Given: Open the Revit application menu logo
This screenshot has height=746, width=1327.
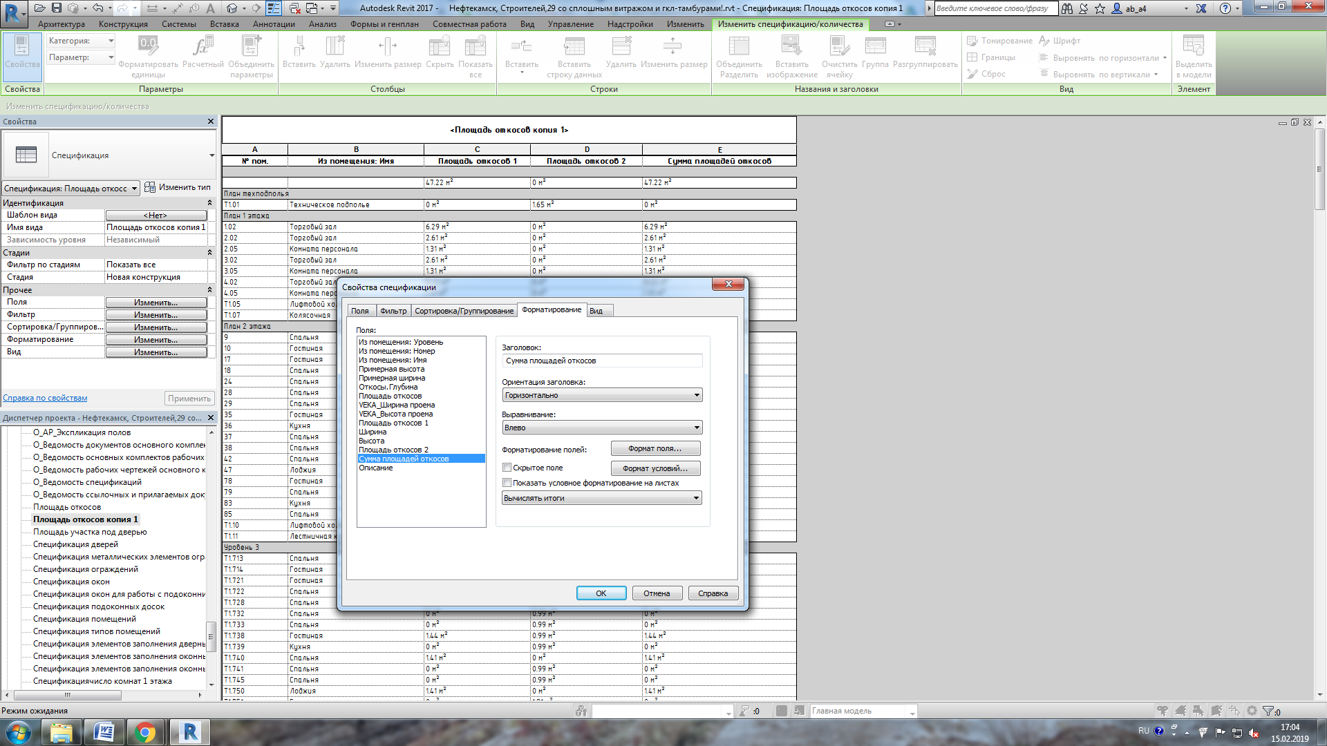Looking at the screenshot, I should click(x=13, y=12).
